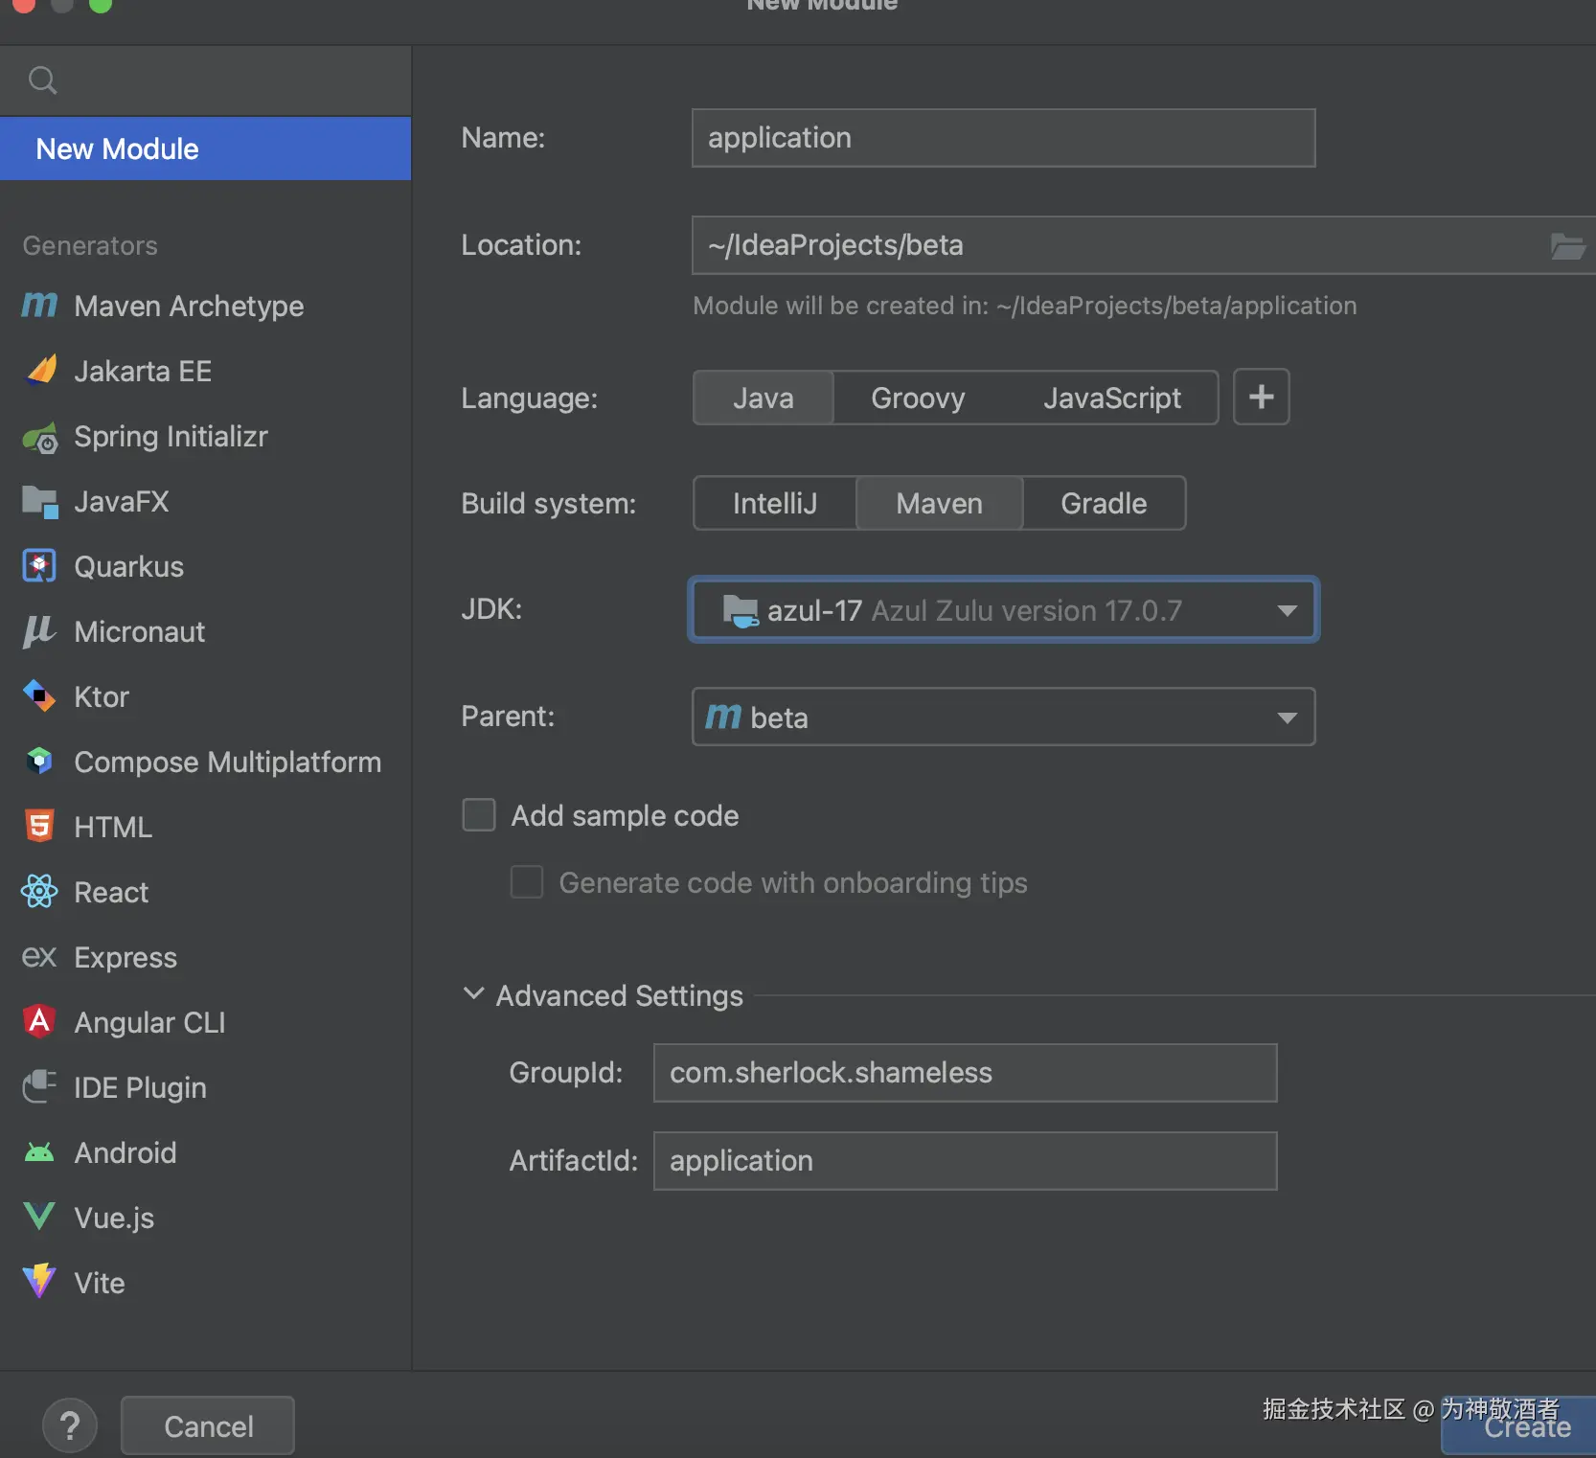
Task: Switch language to Groovy
Action: (x=918, y=398)
